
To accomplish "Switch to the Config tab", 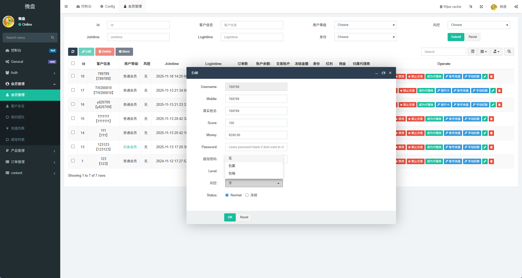I will point(107,7).
